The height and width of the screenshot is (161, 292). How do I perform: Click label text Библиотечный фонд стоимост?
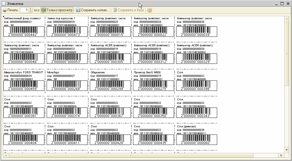[x=22, y=18]
